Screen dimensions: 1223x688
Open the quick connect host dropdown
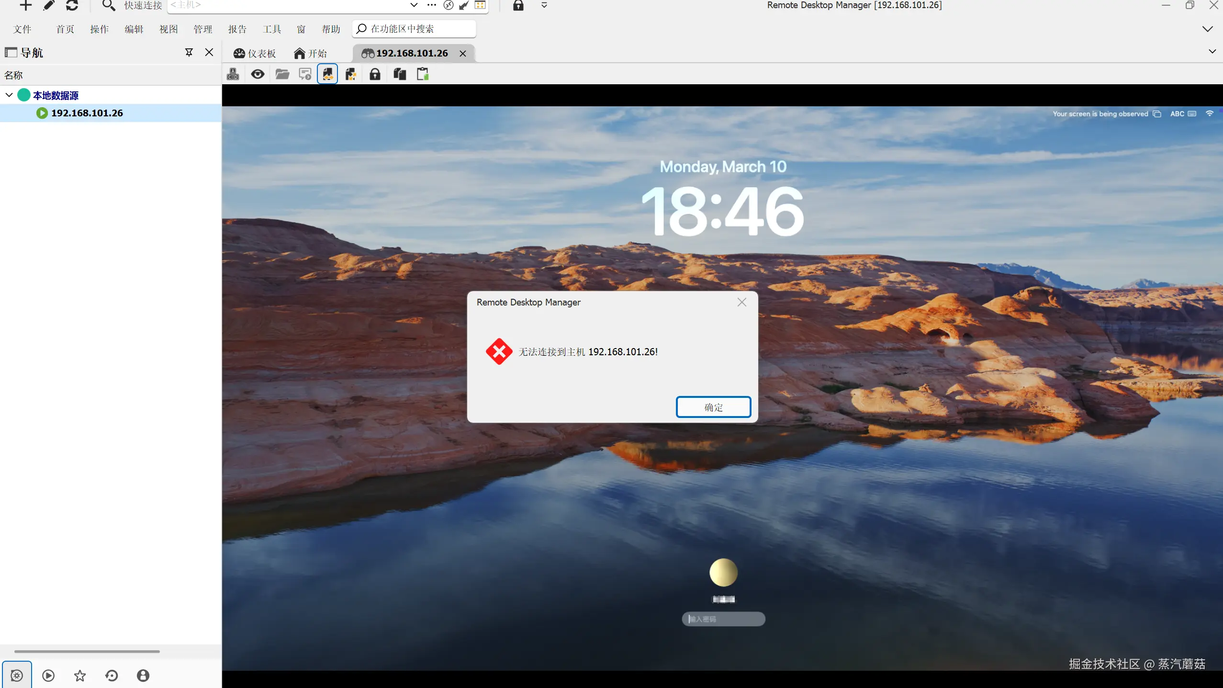tap(414, 5)
